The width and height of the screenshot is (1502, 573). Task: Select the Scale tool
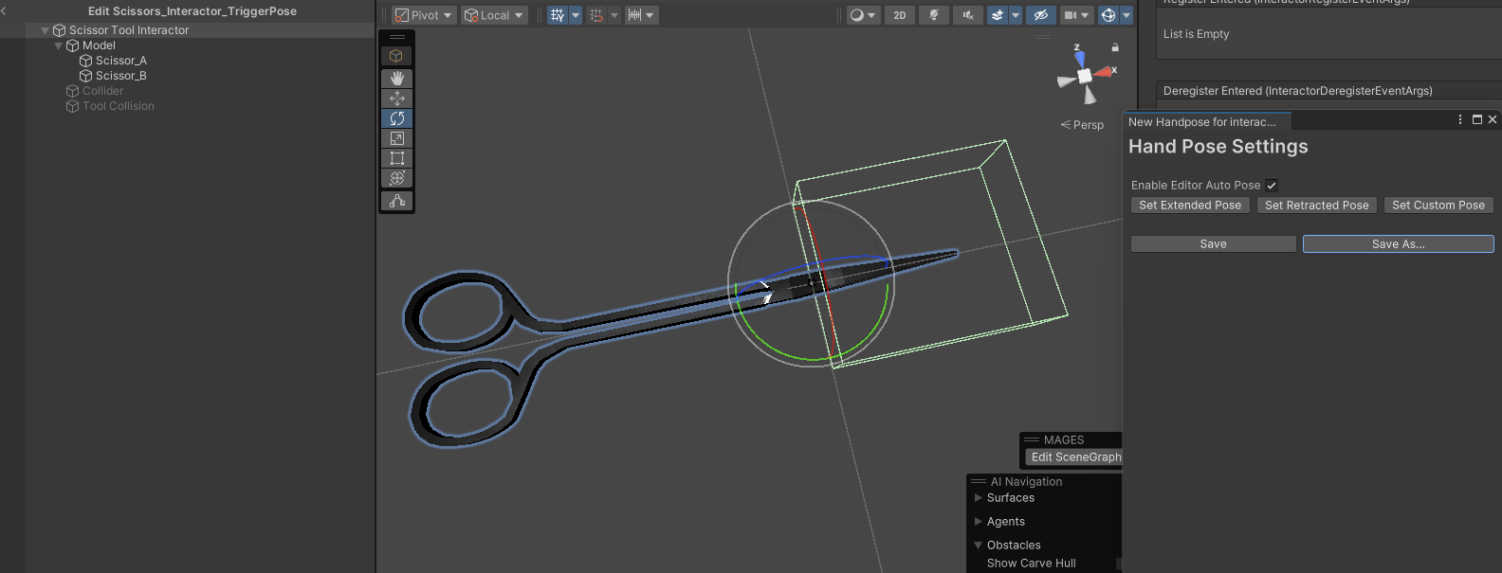tap(396, 138)
